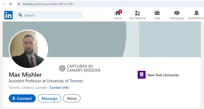This screenshot has width=204, height=109.
Task: Open the Contact info link
Action: coord(59,88)
